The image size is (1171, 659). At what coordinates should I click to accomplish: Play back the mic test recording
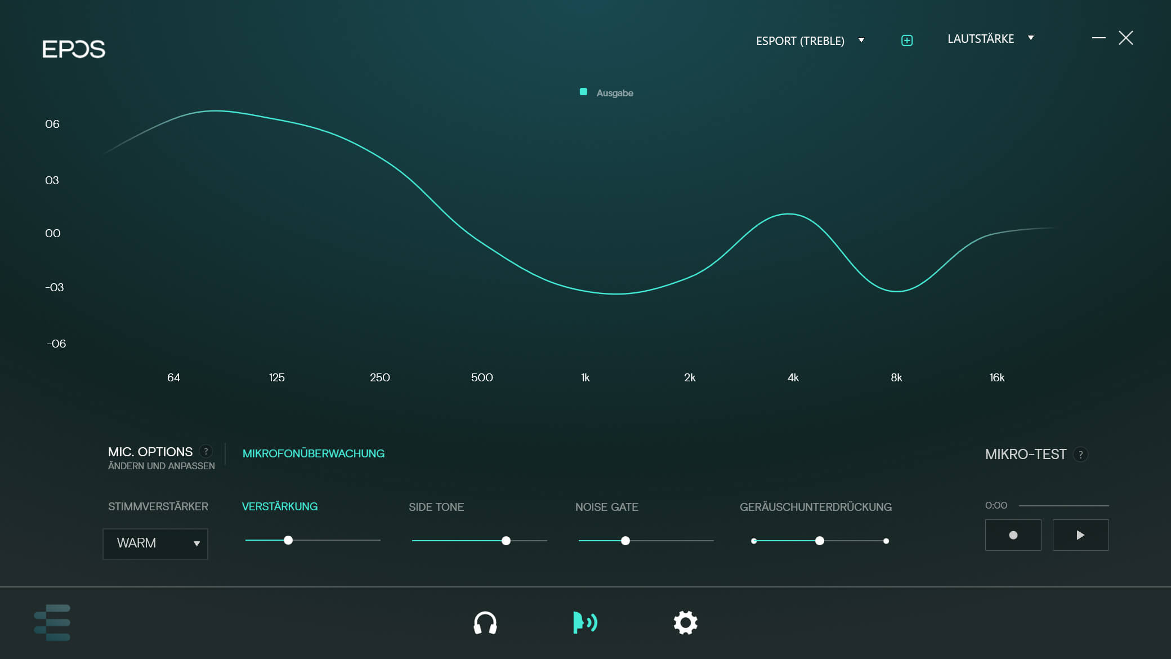(1080, 535)
